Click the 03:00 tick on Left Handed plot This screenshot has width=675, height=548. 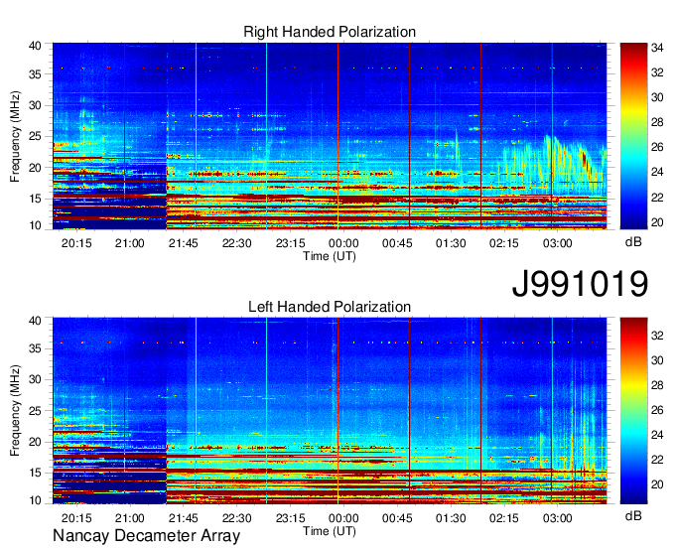coord(558,518)
